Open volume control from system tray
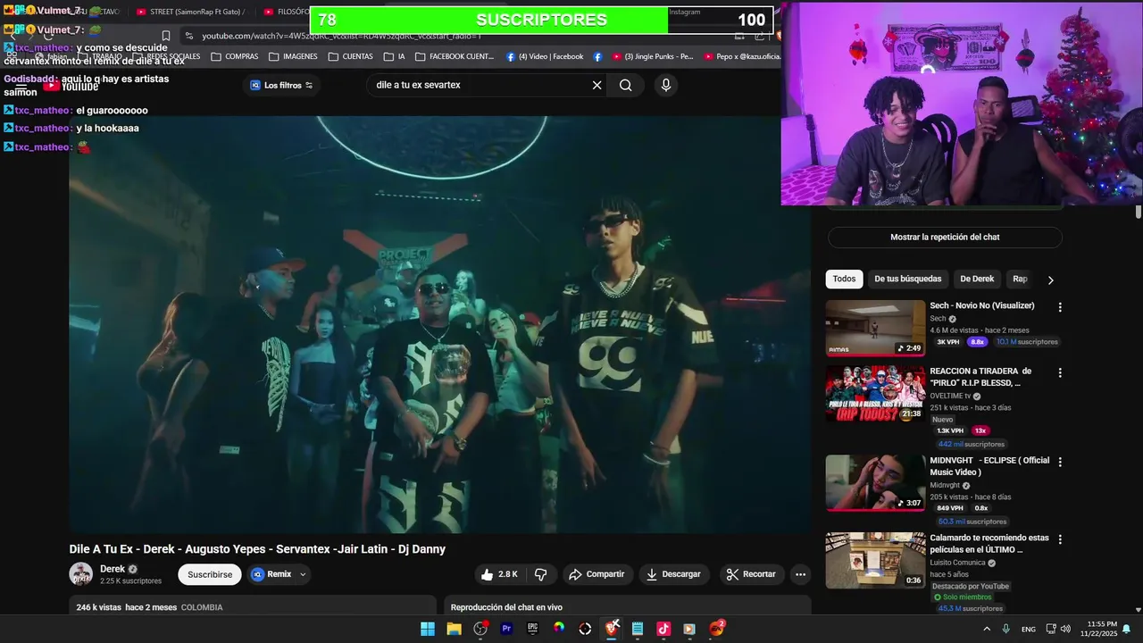1143x643 pixels. 1065,629
